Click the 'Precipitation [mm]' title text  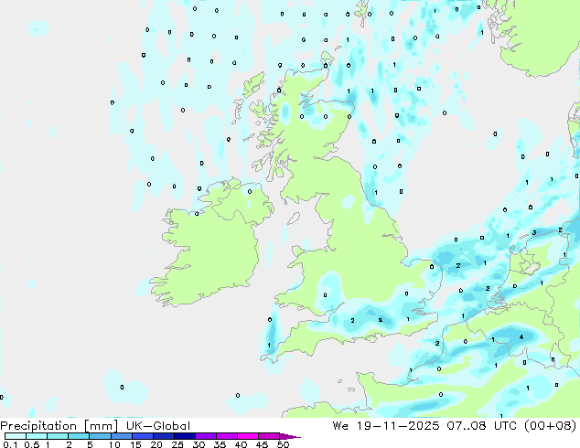59,426
